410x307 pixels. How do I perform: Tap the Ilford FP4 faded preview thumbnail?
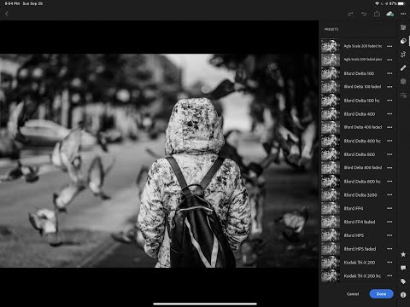click(331, 222)
